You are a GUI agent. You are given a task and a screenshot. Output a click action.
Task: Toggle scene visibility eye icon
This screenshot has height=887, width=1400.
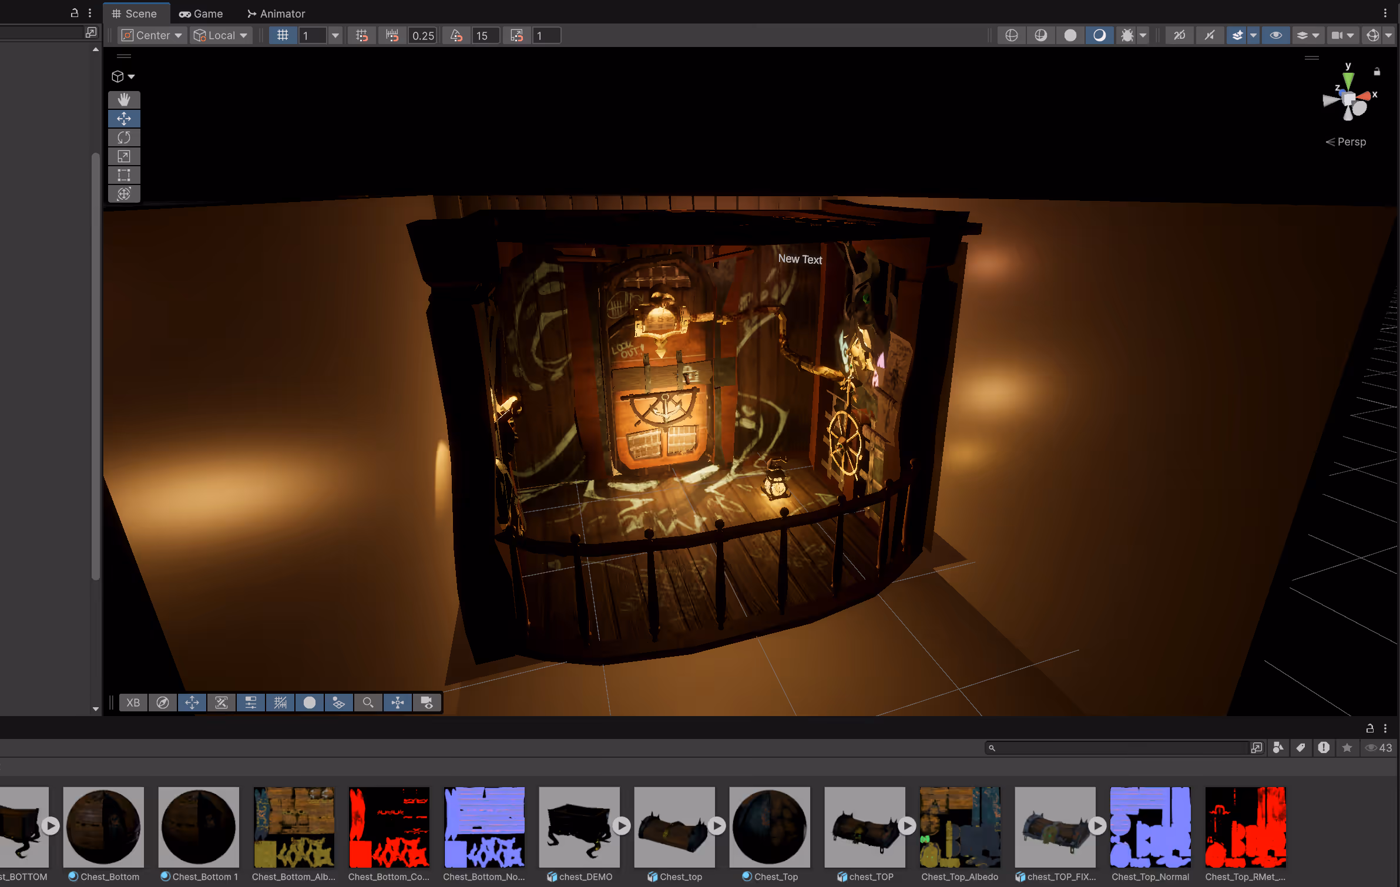[x=1276, y=35]
